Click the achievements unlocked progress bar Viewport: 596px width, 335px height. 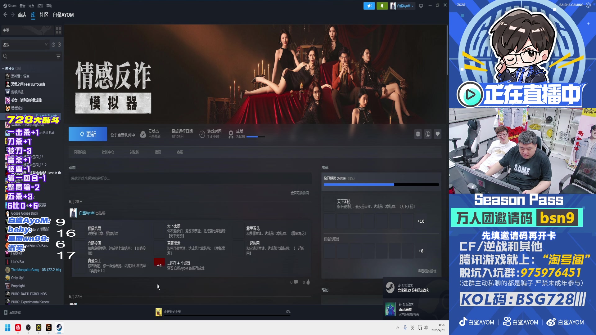click(381, 185)
